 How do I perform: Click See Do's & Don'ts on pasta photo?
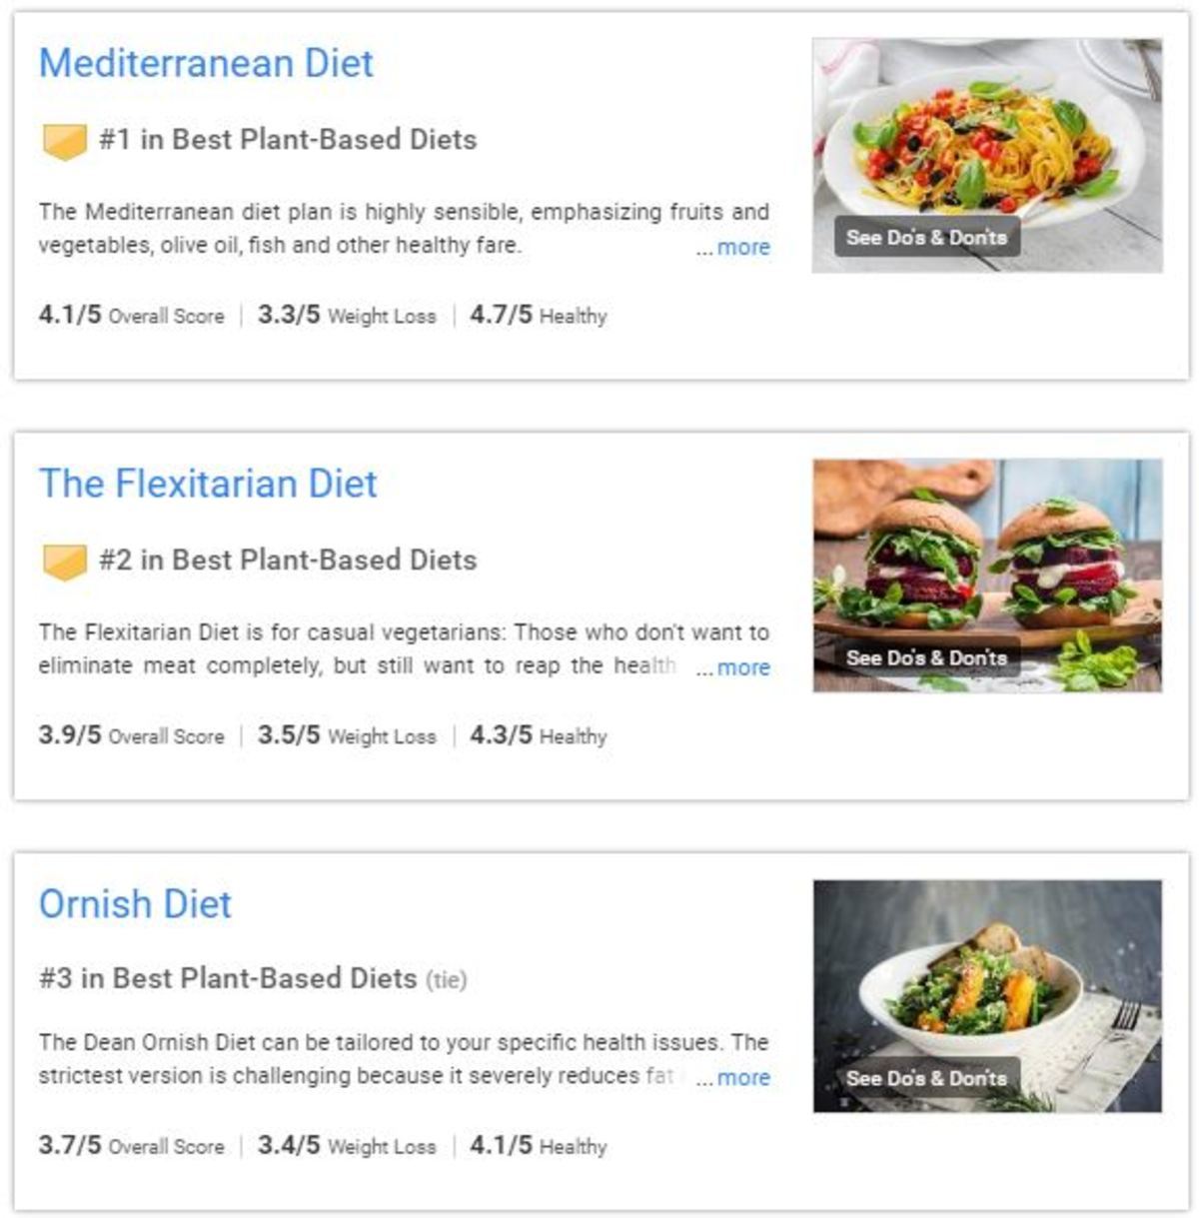[926, 237]
